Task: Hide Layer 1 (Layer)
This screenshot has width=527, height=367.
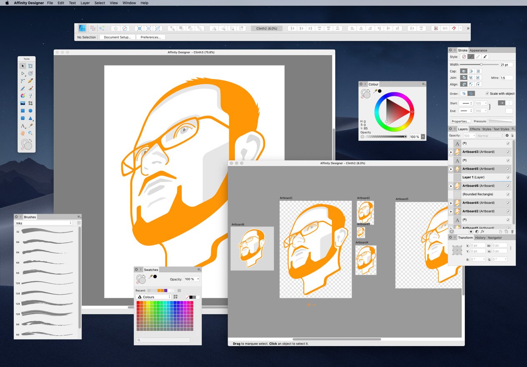Action: click(x=508, y=177)
